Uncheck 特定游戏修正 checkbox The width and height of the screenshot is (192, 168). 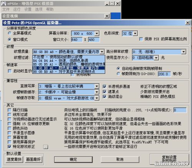click(x=9, y=146)
